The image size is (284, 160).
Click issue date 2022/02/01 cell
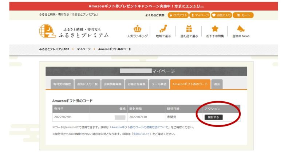coord(71,117)
